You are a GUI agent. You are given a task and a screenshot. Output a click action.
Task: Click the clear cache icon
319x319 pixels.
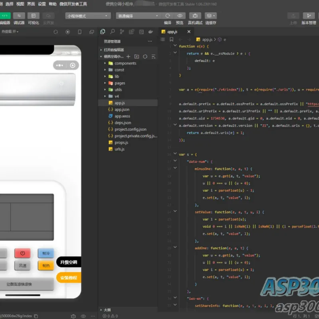tap(211, 16)
